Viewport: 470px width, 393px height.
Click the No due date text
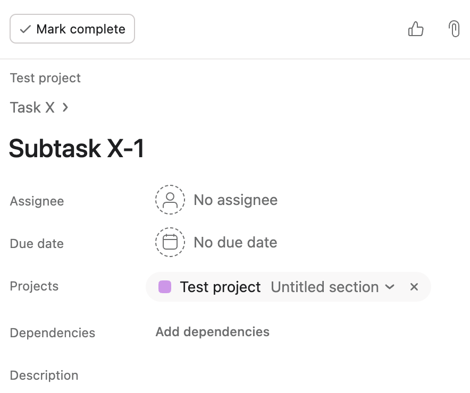pos(236,242)
